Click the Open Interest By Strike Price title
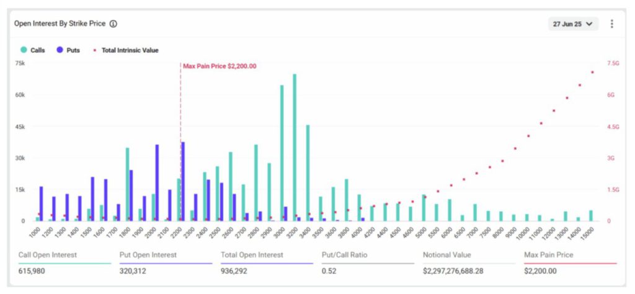 click(61, 24)
